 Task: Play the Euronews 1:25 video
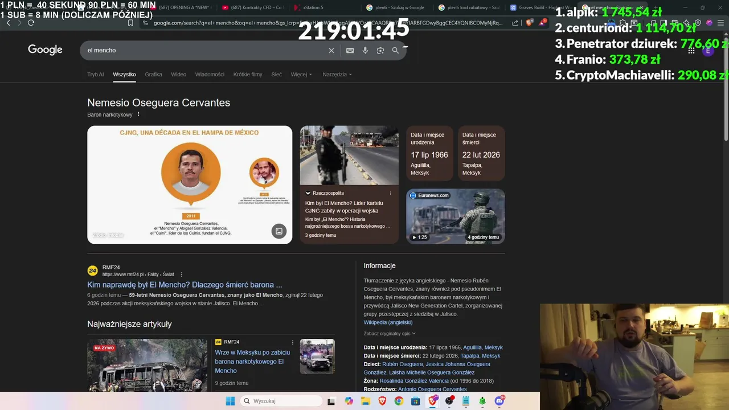(x=455, y=216)
